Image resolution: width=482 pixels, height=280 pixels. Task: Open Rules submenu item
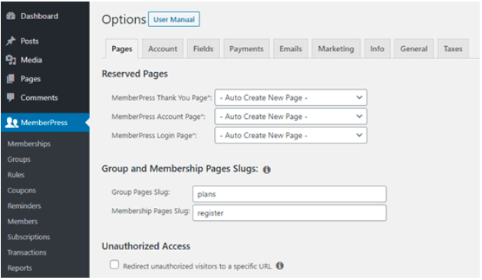(16, 175)
